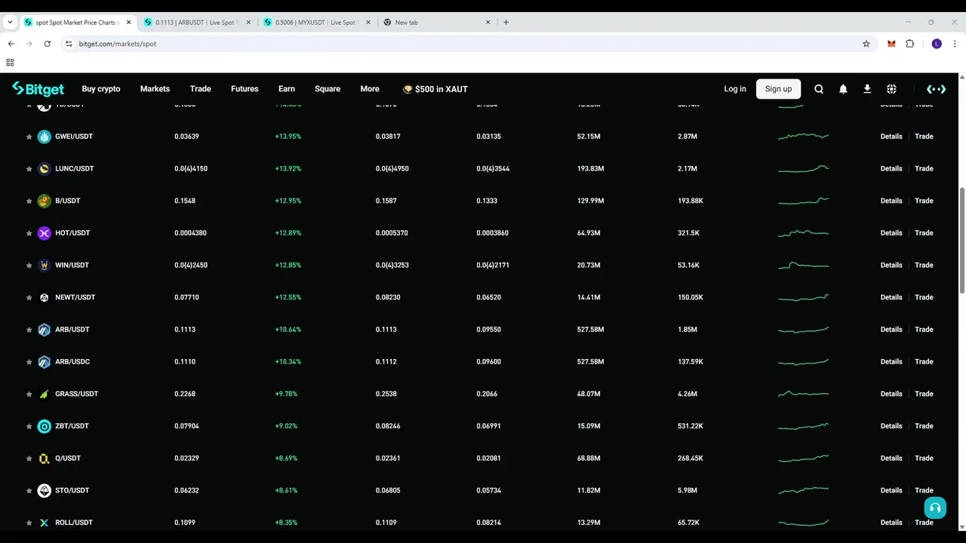Screen dimensions: 966x543
Task: Open the MetaMask fox extension
Action: [891, 44]
